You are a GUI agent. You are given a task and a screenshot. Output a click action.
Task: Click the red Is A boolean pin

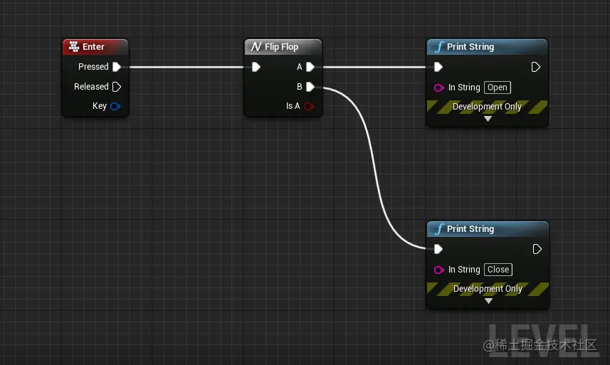click(x=308, y=106)
